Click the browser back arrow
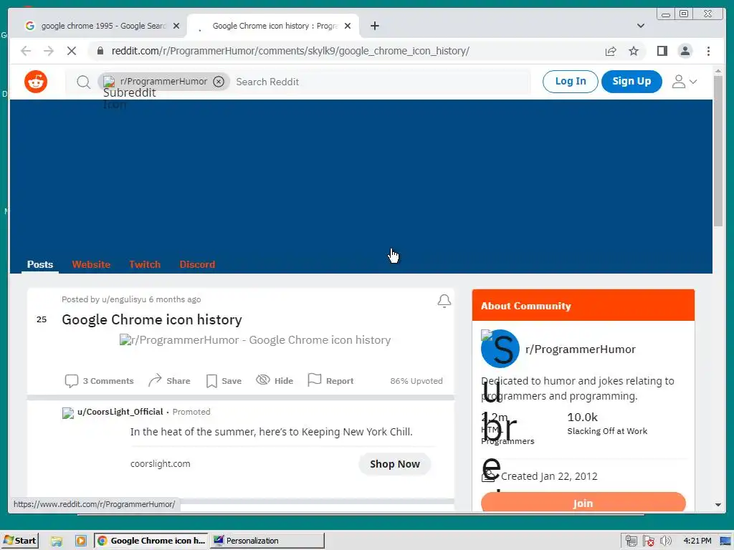This screenshot has width=734, height=550. click(x=26, y=51)
